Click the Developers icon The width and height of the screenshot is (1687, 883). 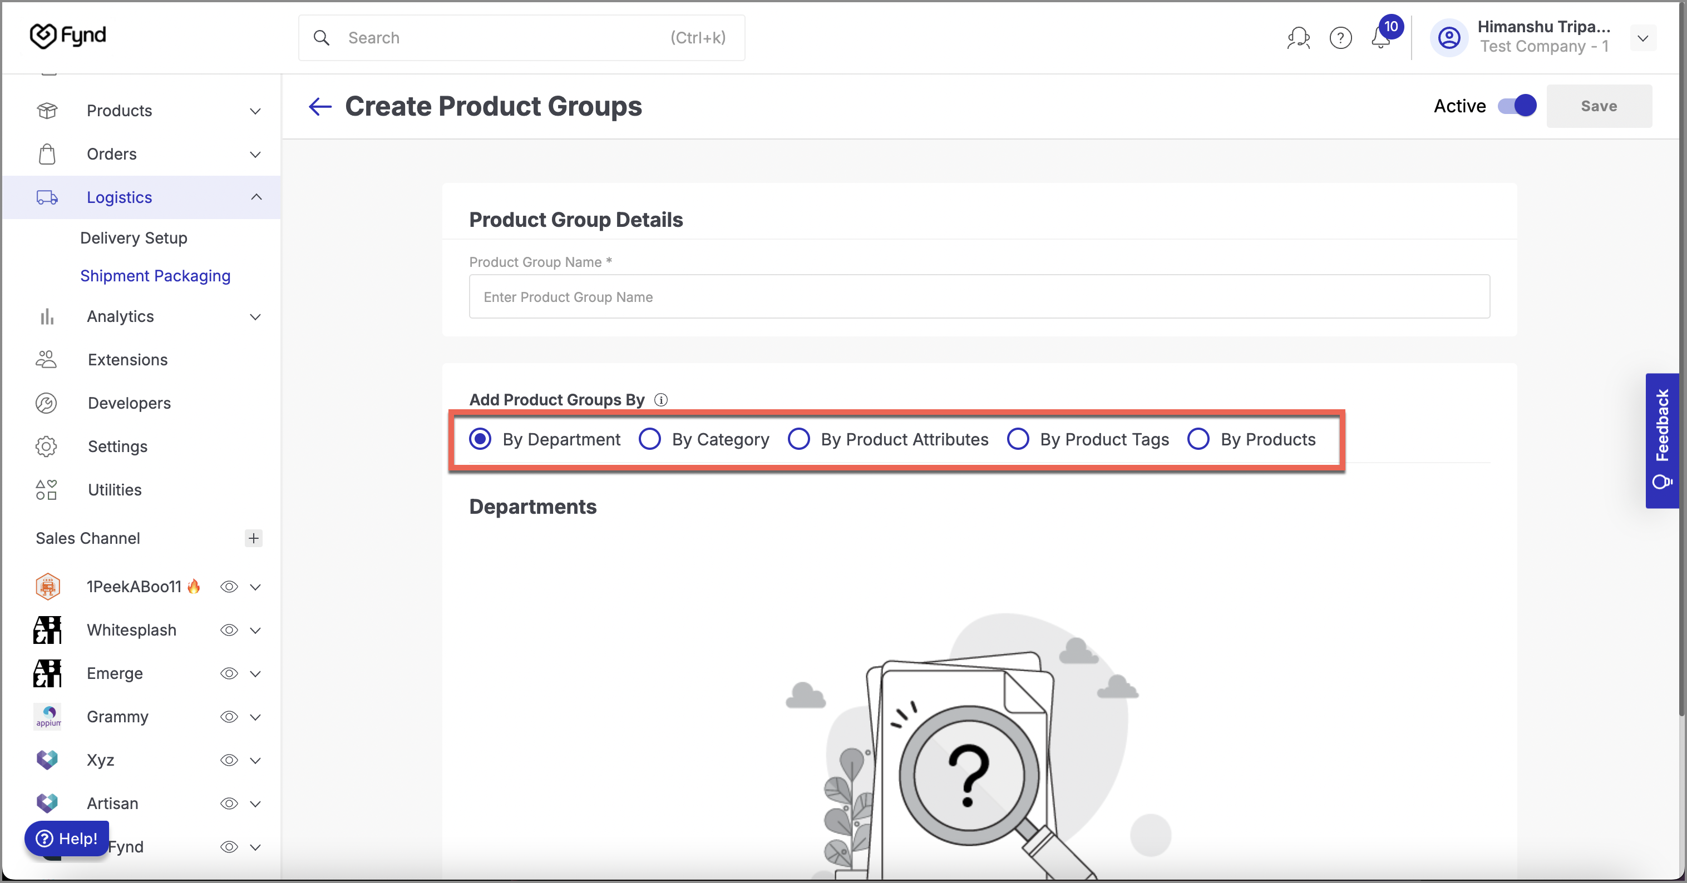point(46,403)
